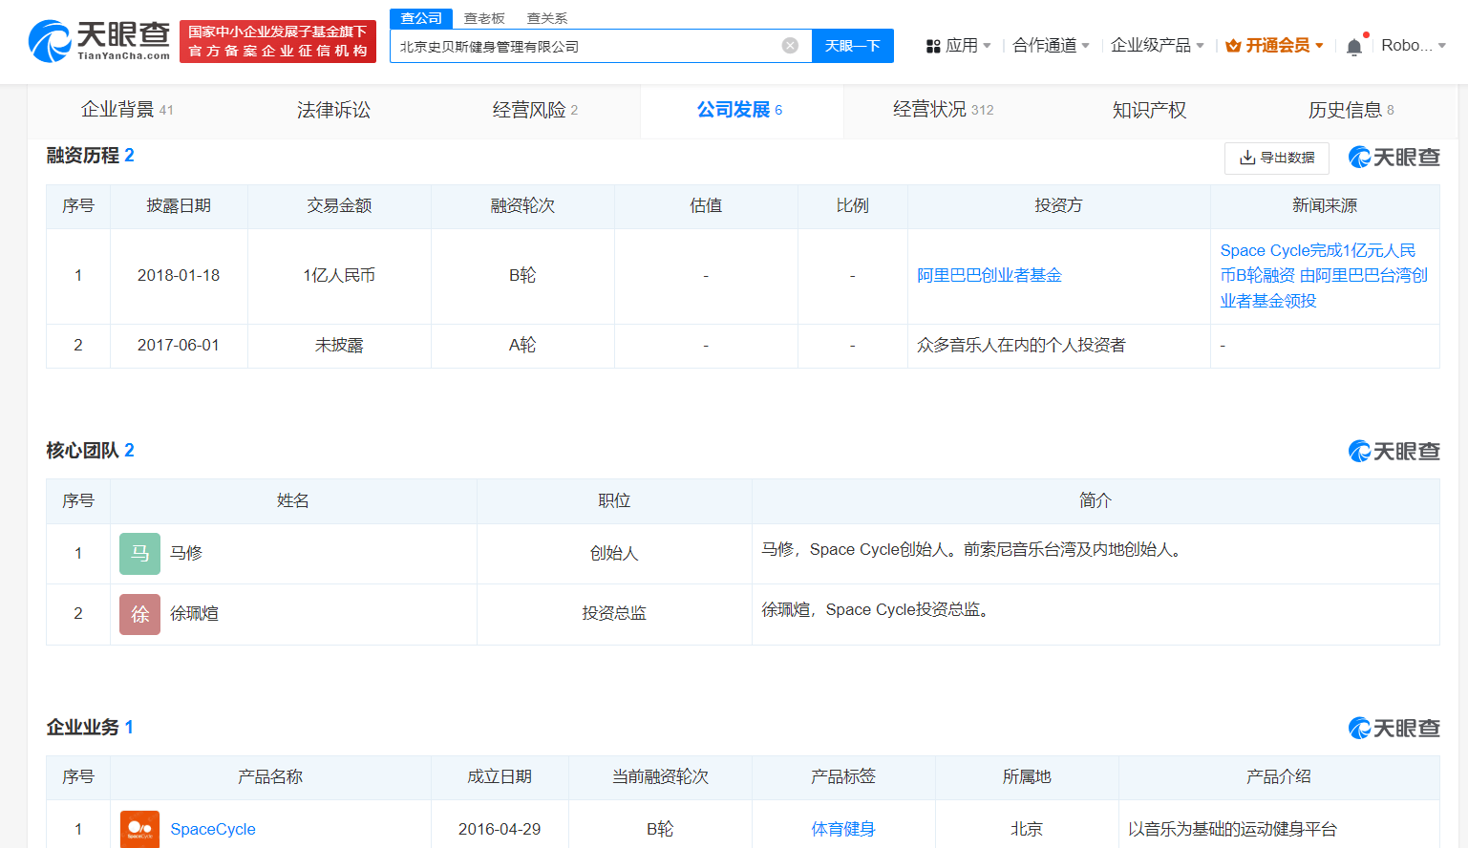Click the 2018-01-18 date cell
This screenshot has height=848, width=1468.
[179, 275]
